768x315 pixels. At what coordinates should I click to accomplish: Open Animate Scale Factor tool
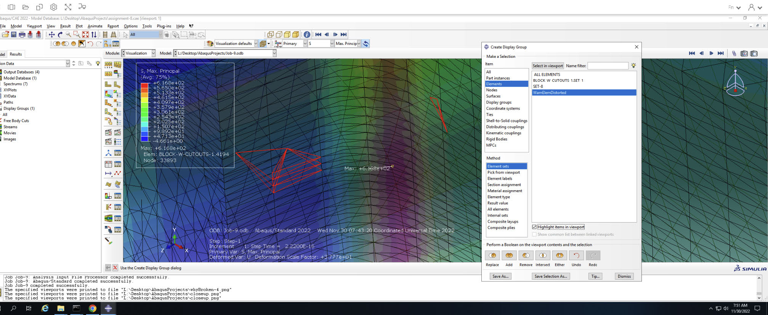click(108, 132)
